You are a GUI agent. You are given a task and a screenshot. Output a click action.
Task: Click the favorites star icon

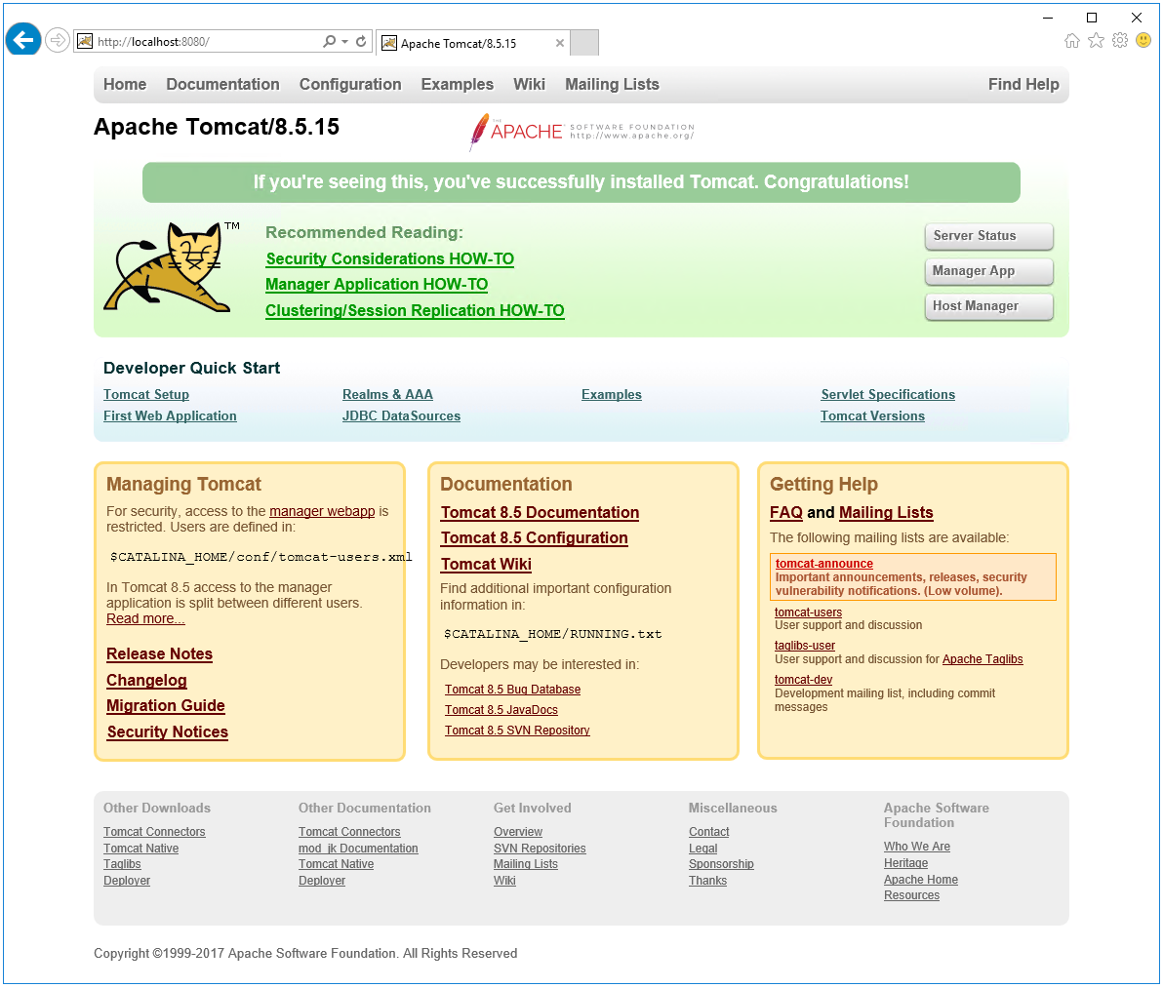(1096, 41)
